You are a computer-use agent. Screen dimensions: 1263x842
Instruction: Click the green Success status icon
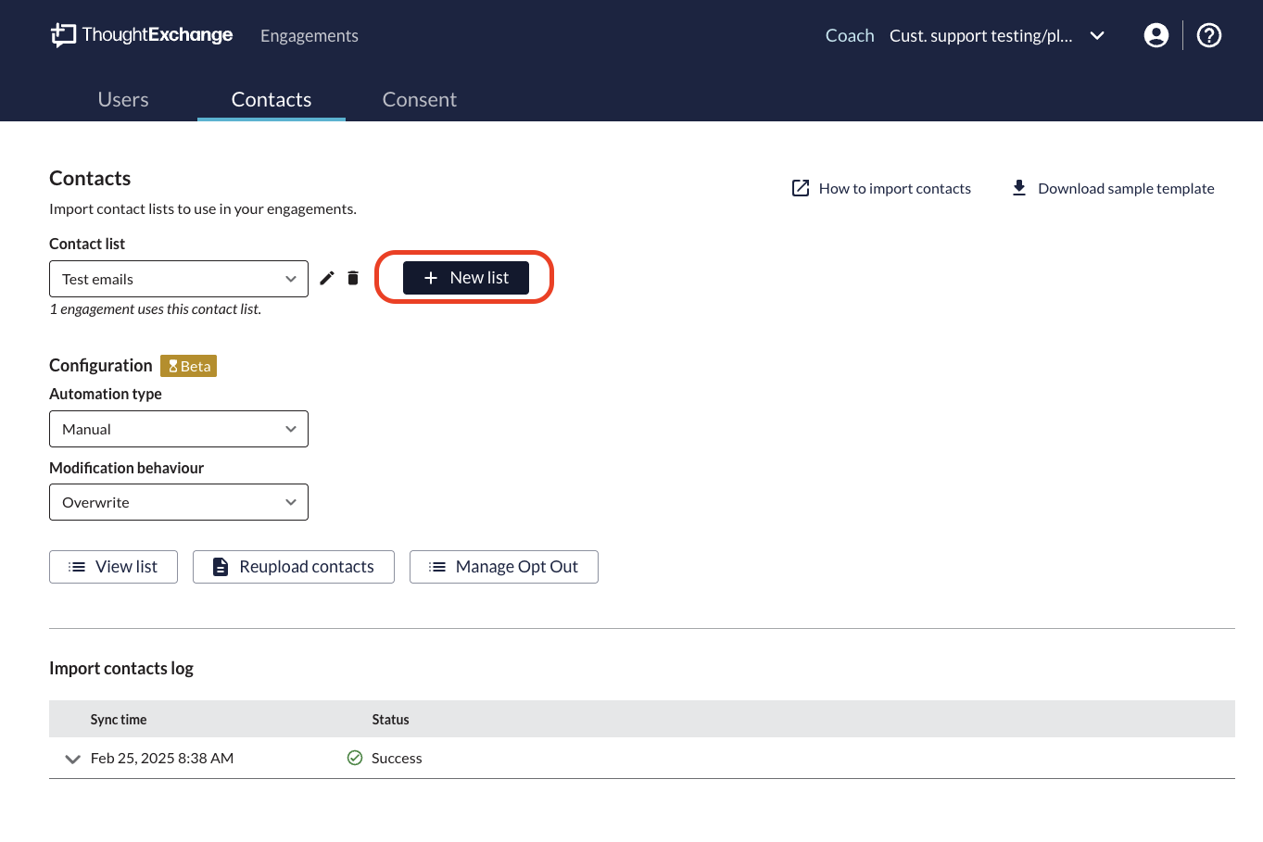355,758
